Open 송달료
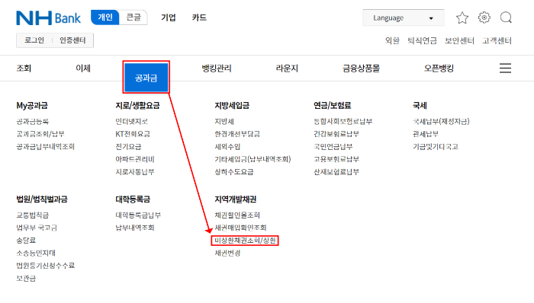 point(26,240)
